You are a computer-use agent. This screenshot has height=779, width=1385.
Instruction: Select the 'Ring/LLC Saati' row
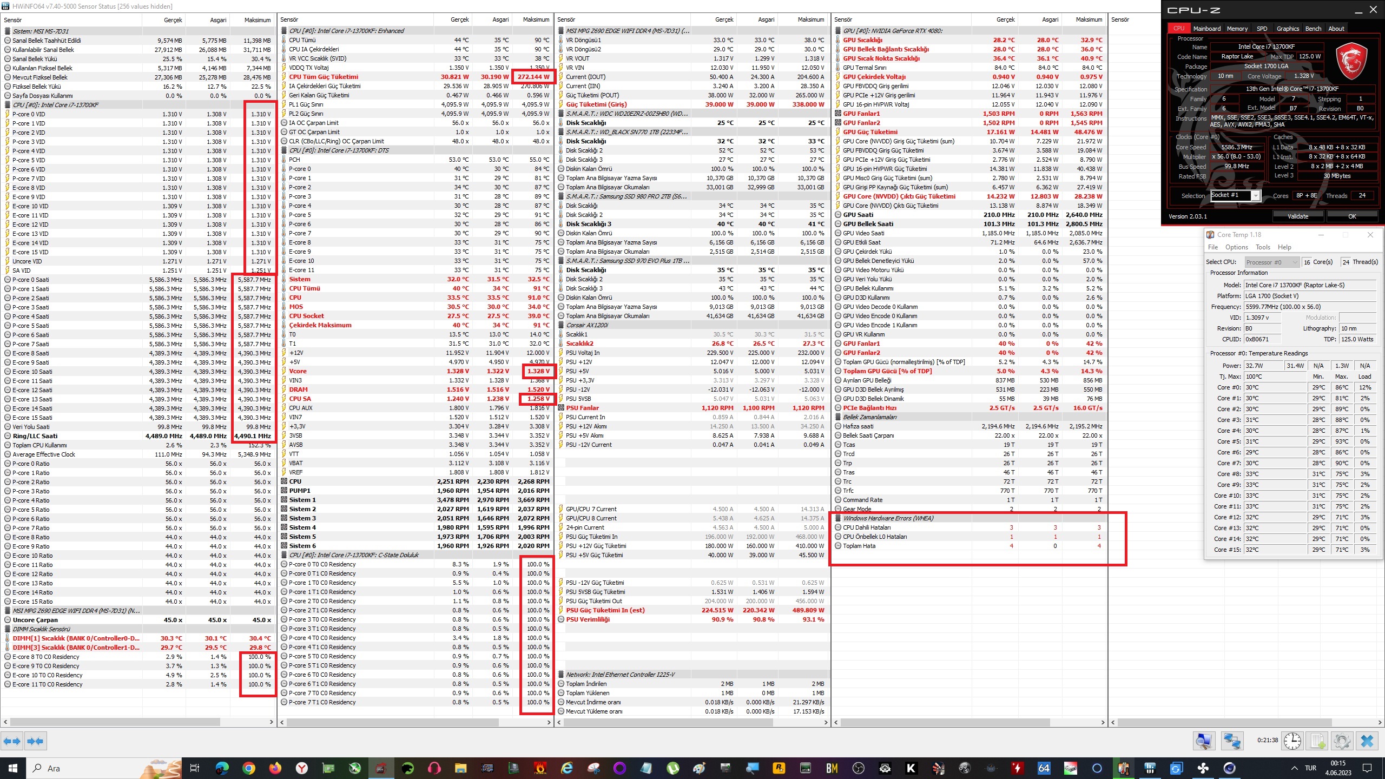point(138,436)
